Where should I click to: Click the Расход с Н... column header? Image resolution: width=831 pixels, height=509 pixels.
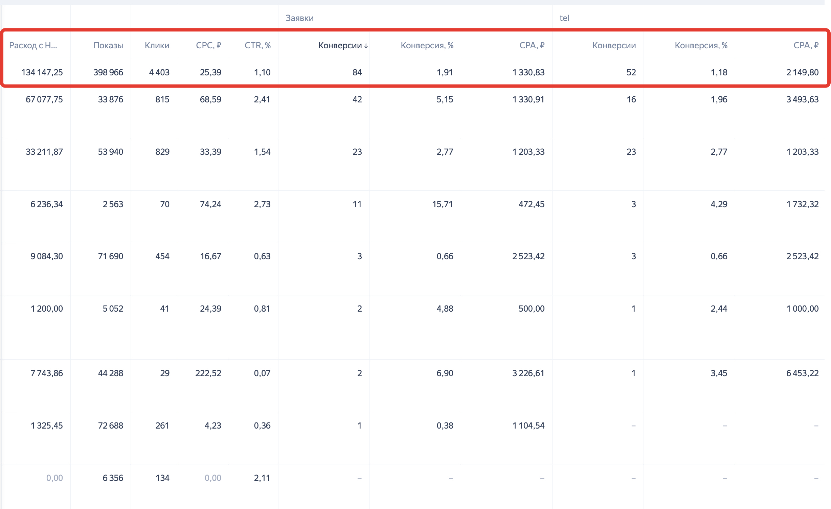point(33,45)
